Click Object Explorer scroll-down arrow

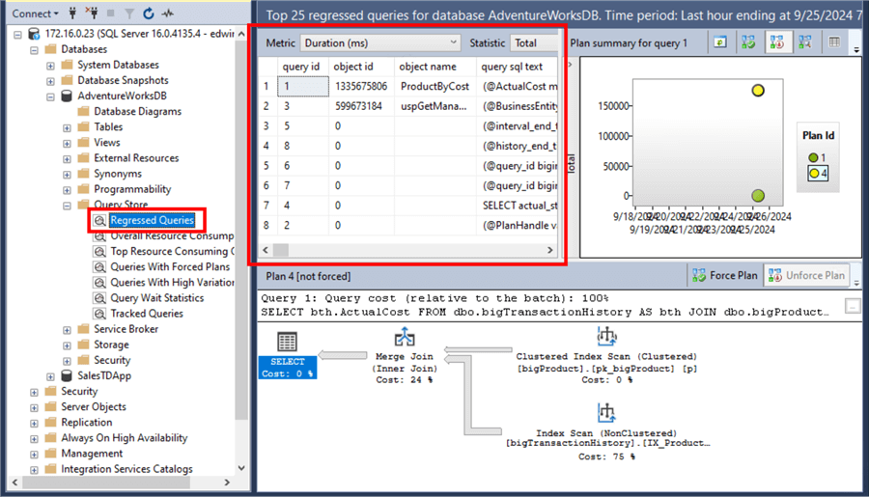241,468
